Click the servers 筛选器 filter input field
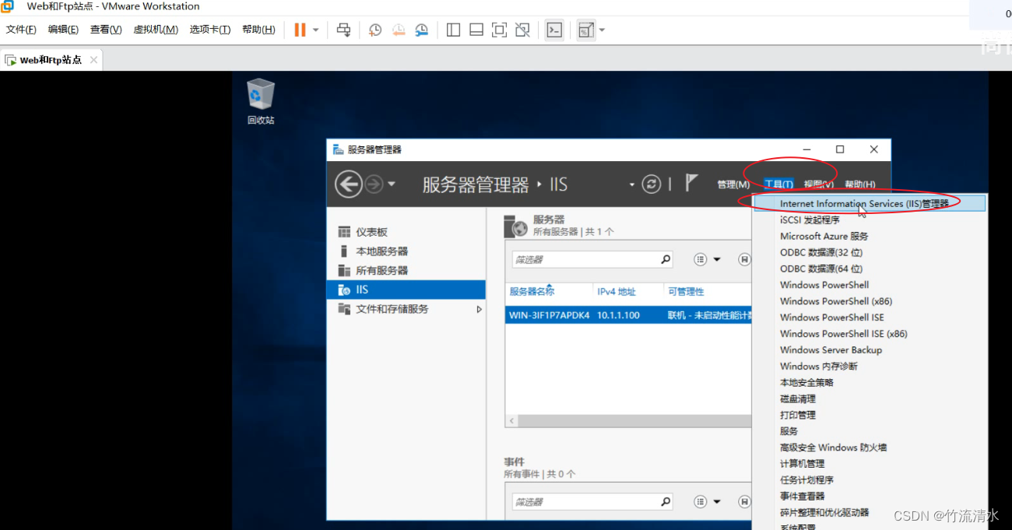 tap(585, 259)
